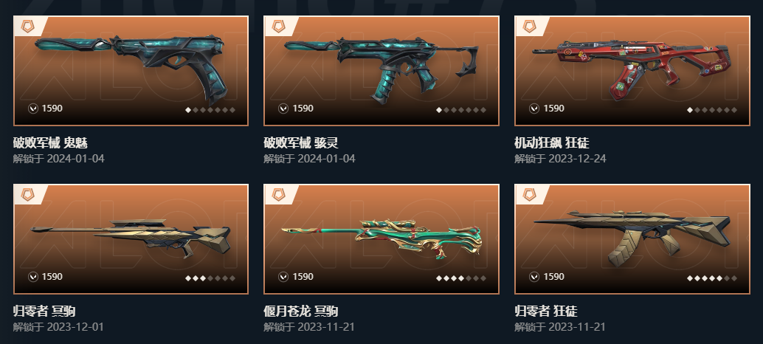Screen dimensions: 763x344
Task: Click the tier badge icon on 破败军械 骇灵 card
Action: pos(278,27)
